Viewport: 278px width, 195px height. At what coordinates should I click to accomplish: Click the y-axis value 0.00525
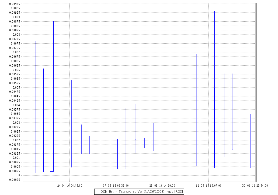coord(15,83)
